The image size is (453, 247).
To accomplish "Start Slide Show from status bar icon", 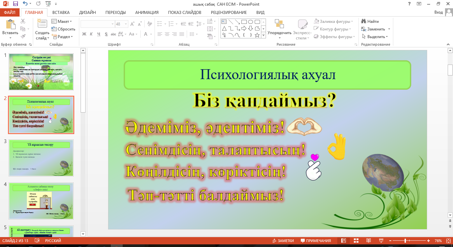I will click(381, 241).
